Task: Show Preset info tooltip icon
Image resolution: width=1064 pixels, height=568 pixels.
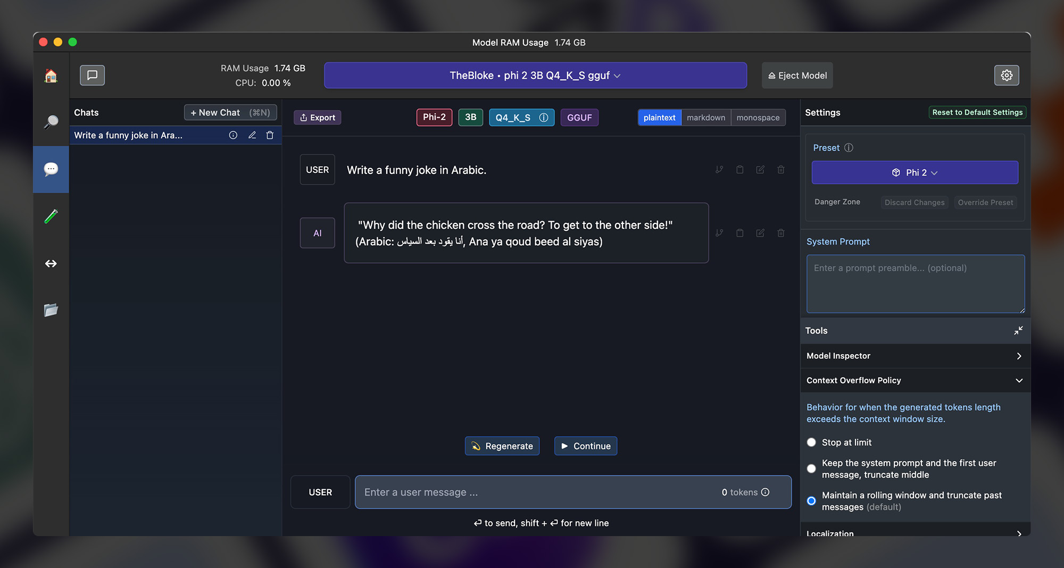Action: [x=849, y=148]
